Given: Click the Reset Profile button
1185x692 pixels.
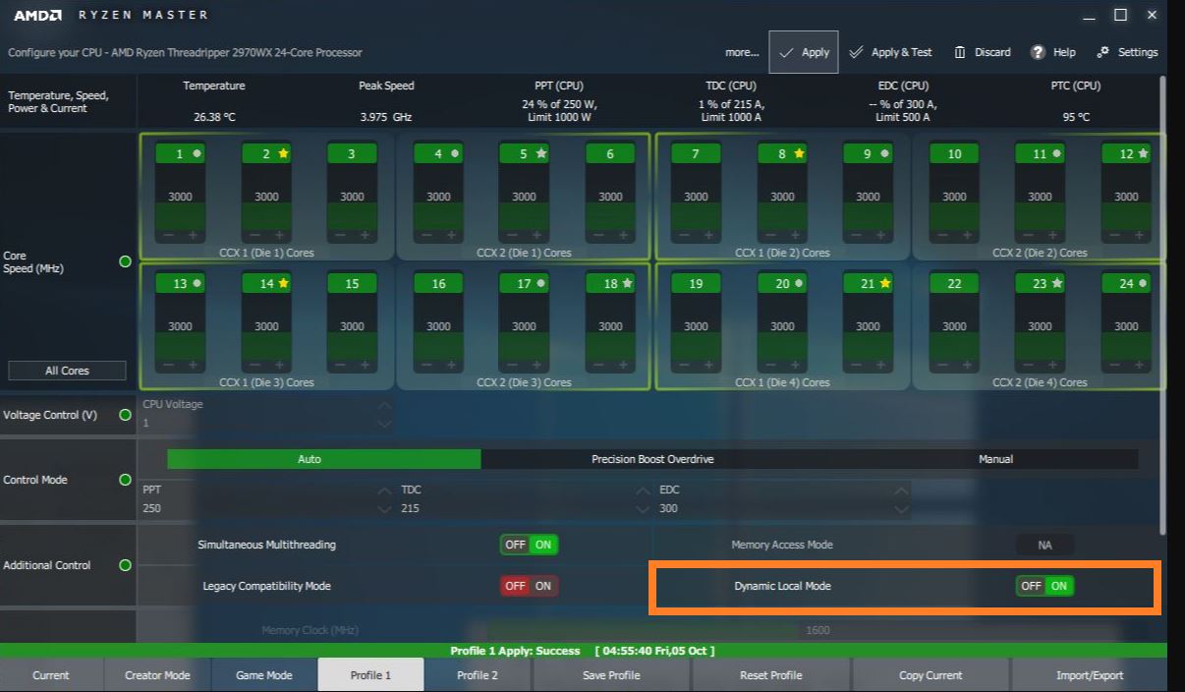Looking at the screenshot, I should 771,675.
